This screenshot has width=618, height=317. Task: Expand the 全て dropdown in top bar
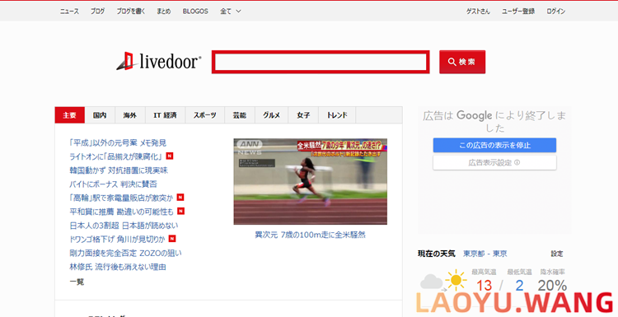tap(231, 11)
